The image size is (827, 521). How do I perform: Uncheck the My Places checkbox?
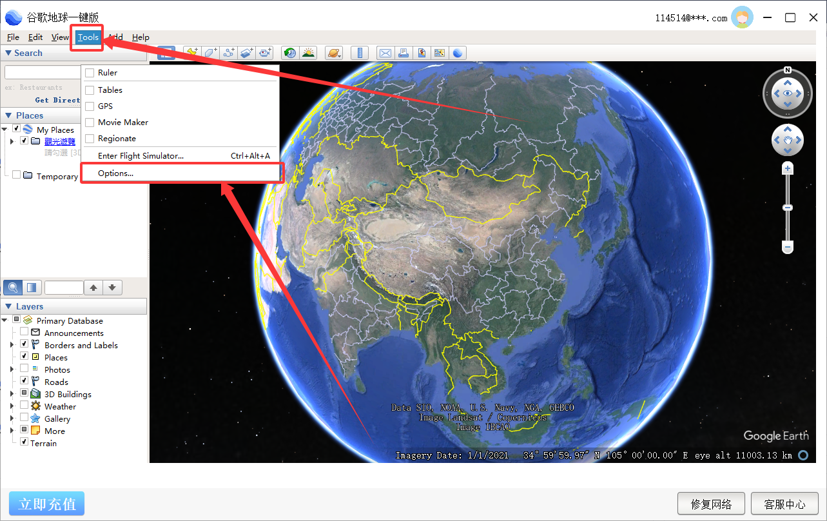coord(17,129)
